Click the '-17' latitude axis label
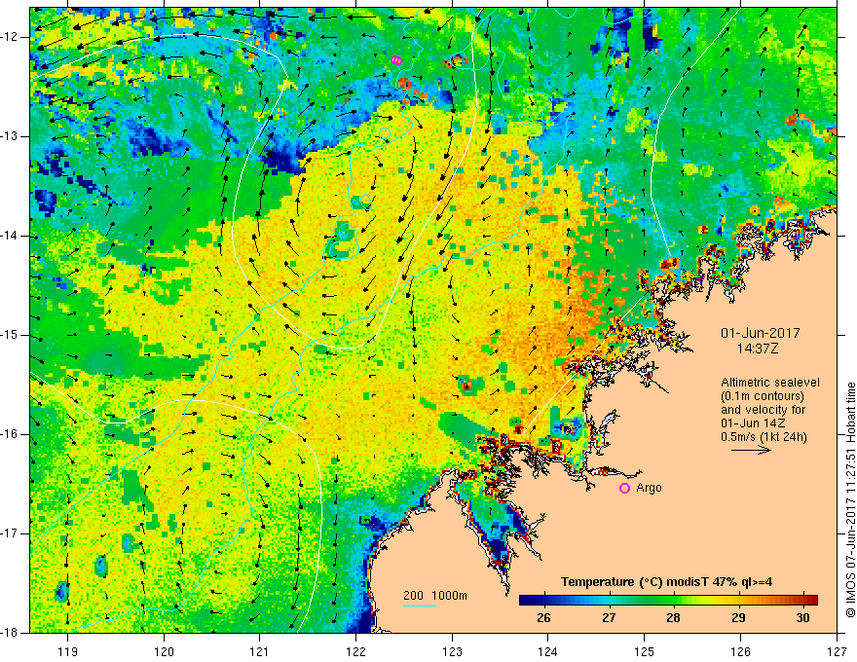The width and height of the screenshot is (857, 662). (11, 533)
